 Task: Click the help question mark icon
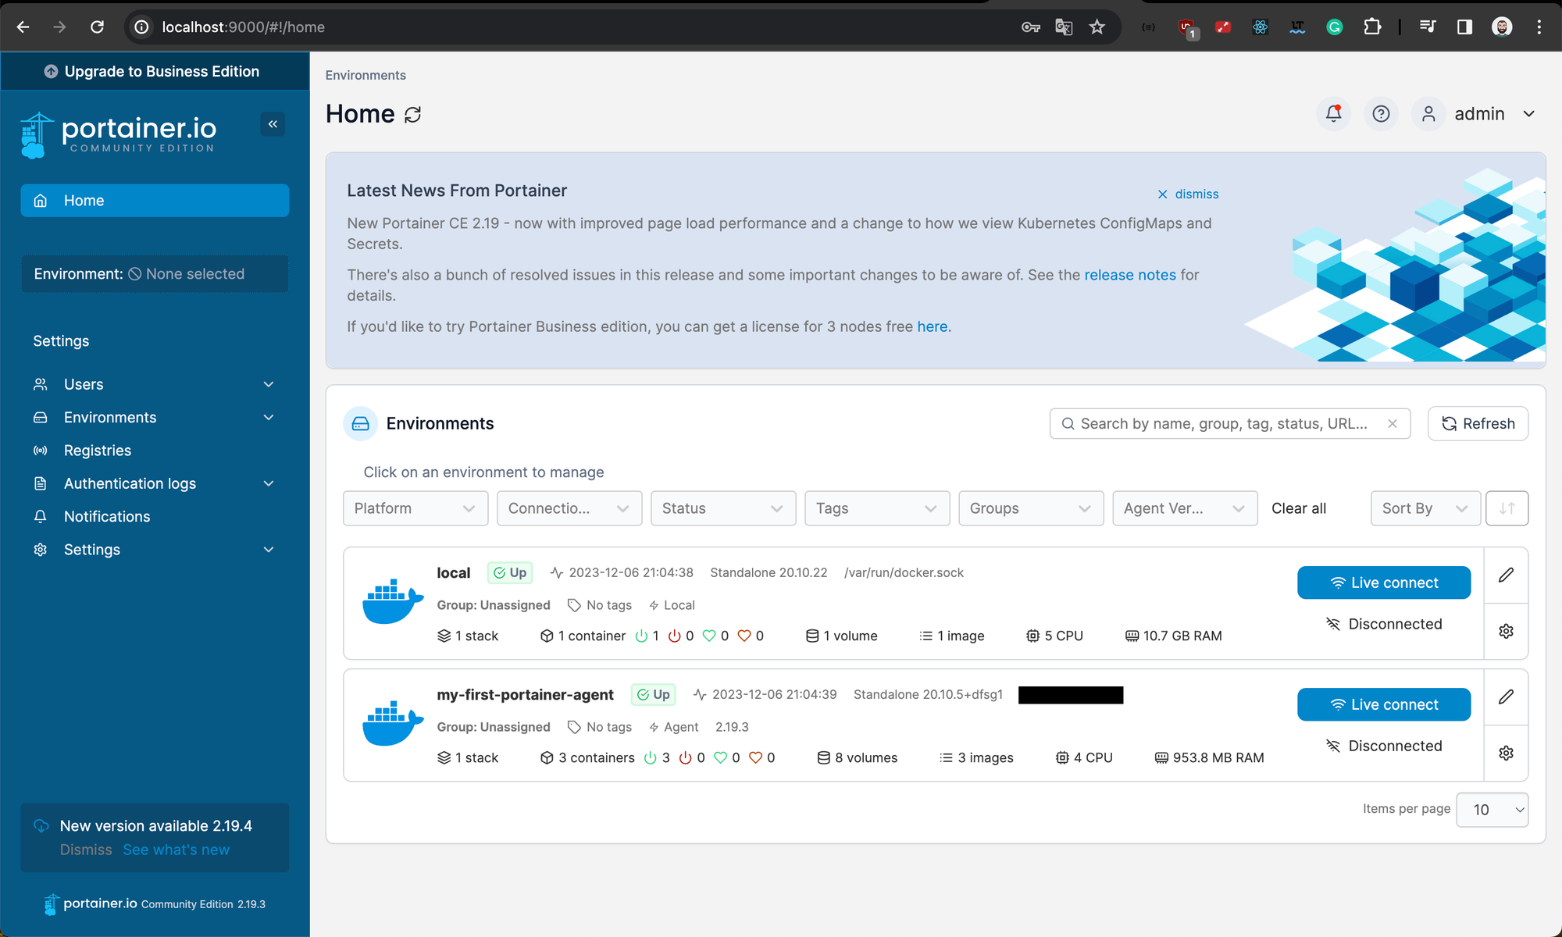pos(1381,114)
